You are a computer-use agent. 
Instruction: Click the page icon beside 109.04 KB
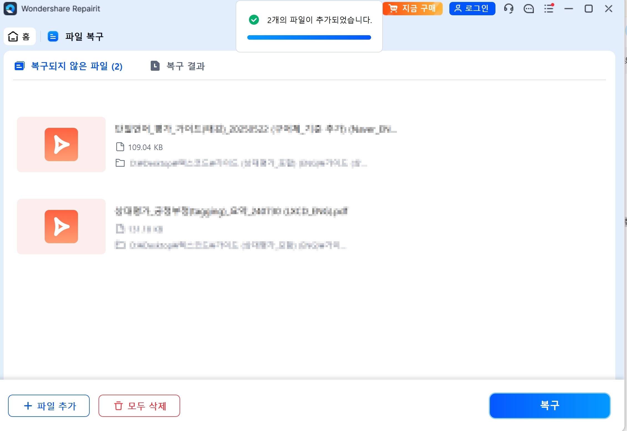click(120, 147)
